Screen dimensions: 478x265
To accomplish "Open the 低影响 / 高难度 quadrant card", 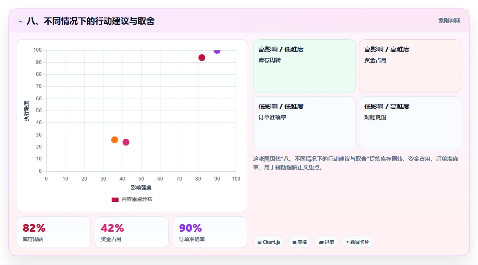I will (410, 123).
